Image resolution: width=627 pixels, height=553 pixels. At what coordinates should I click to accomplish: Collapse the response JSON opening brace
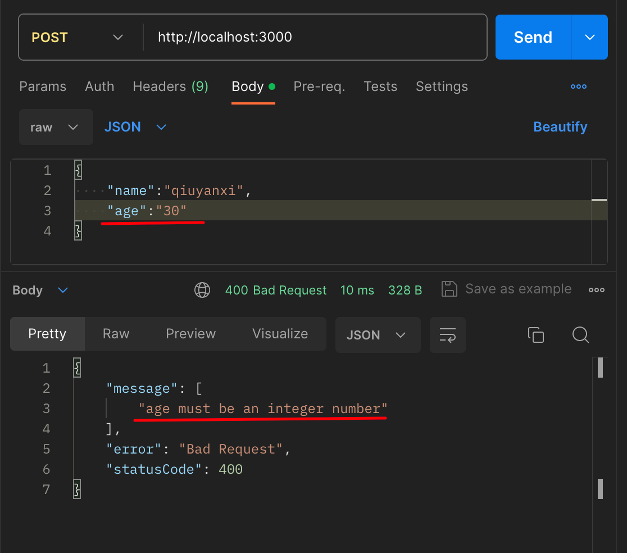(x=77, y=368)
